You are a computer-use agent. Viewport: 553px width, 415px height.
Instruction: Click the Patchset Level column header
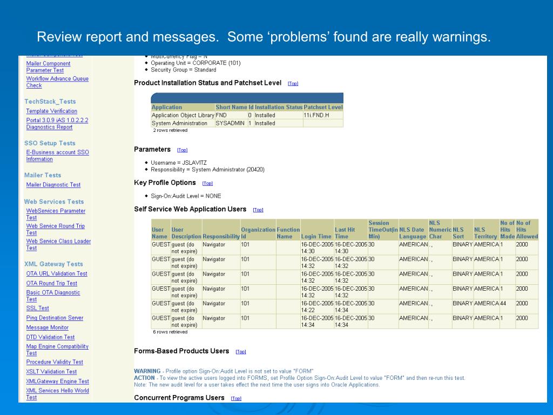click(323, 108)
